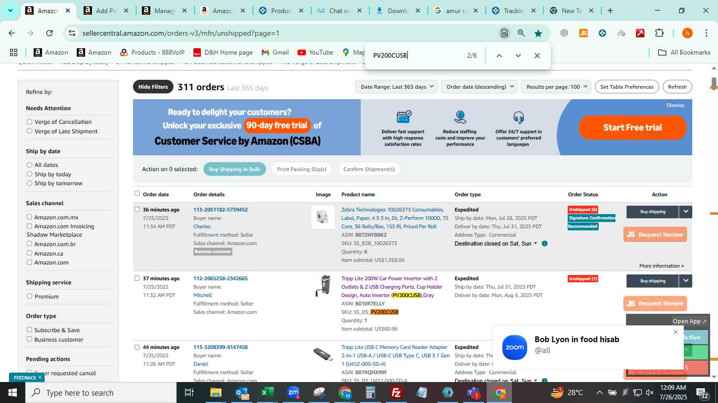Check Subscribe & Save order type

29,330
